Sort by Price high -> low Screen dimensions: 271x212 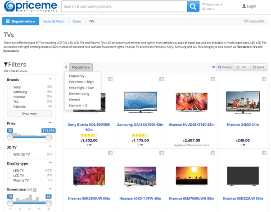pyautogui.click(x=81, y=88)
